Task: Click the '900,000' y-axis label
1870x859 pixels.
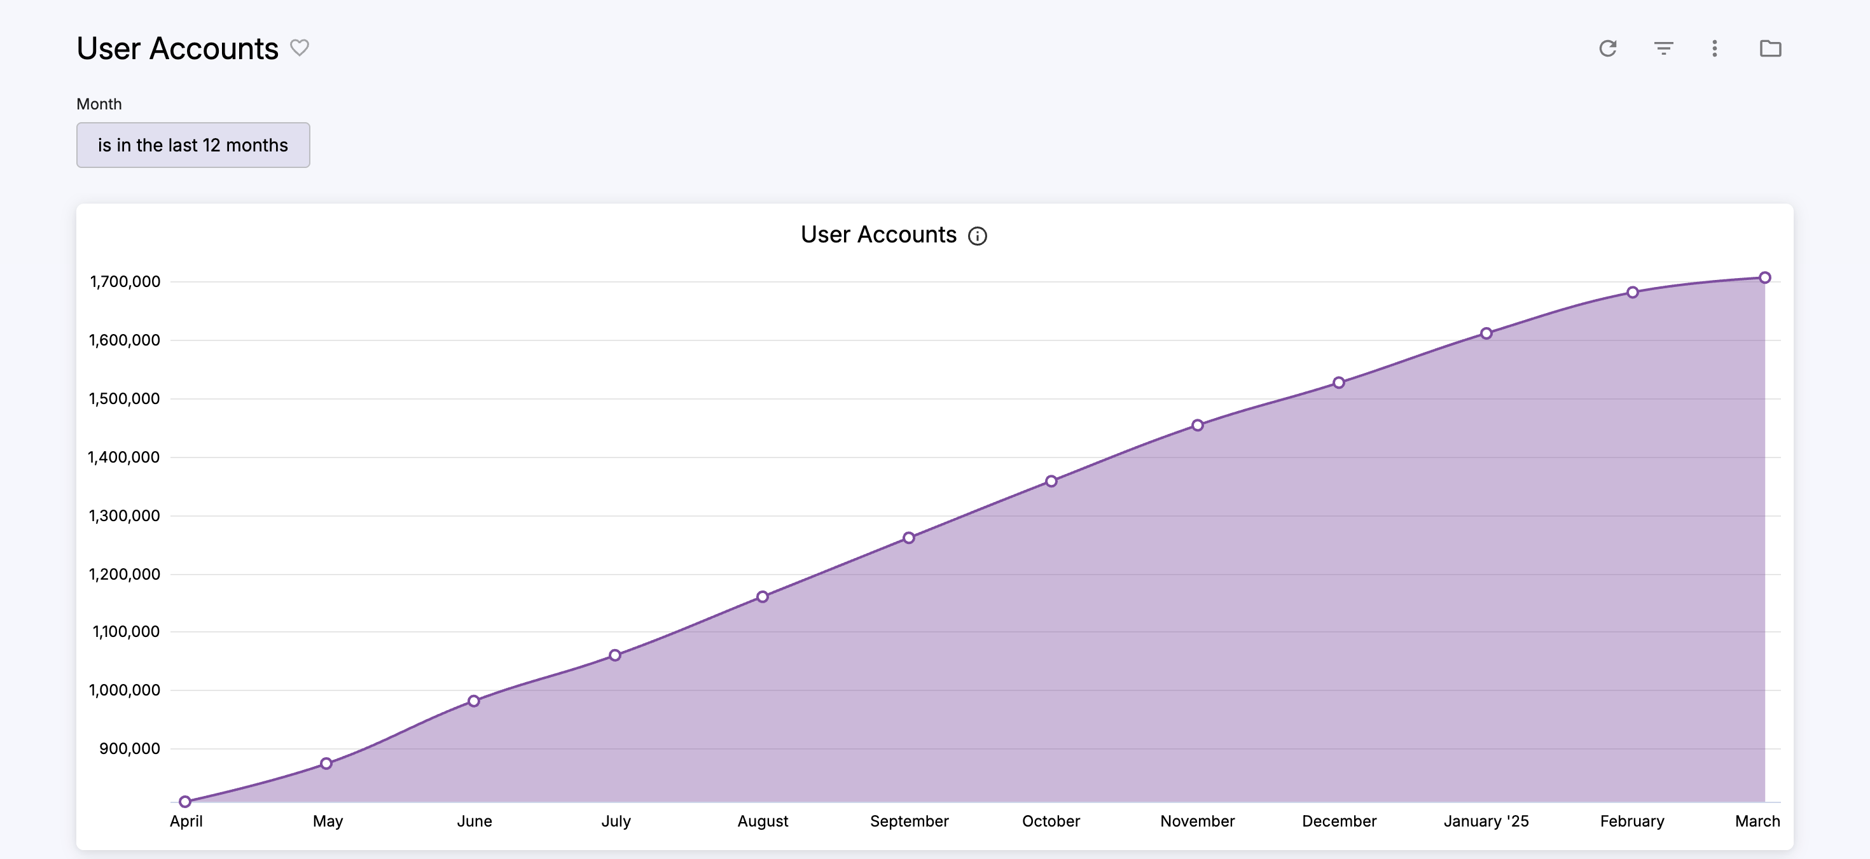Action: click(x=130, y=749)
